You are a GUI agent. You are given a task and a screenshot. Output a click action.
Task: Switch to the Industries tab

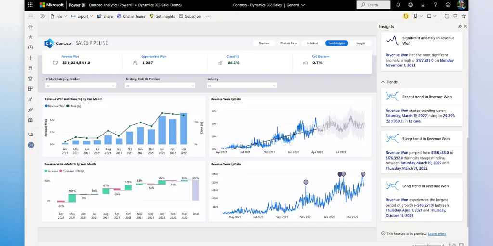(x=312, y=43)
